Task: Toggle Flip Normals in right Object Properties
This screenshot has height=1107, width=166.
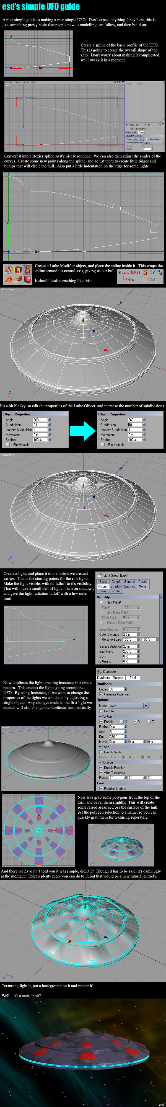Action: [x=103, y=445]
